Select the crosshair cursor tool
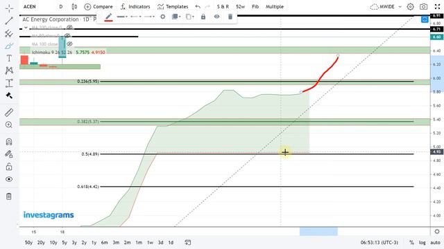The height and width of the screenshot is (249, 444). (x=9, y=8)
